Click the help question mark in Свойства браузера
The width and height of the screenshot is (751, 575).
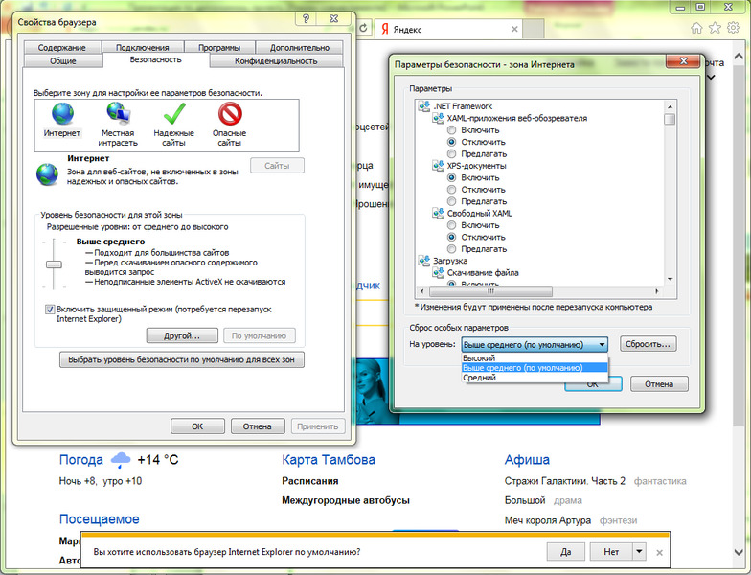tap(307, 19)
